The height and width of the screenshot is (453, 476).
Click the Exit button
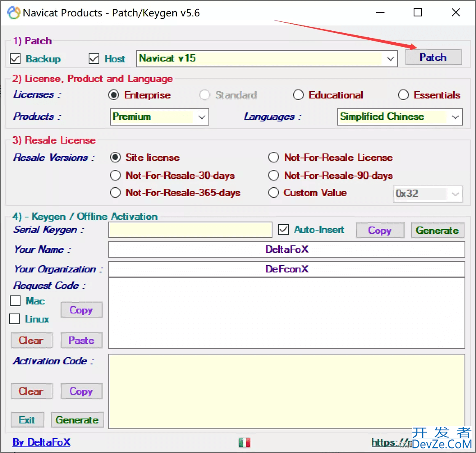tap(27, 420)
